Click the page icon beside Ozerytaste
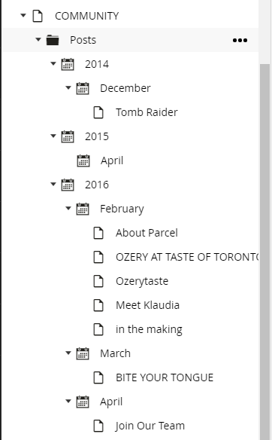272x440 pixels. pyautogui.click(x=98, y=281)
